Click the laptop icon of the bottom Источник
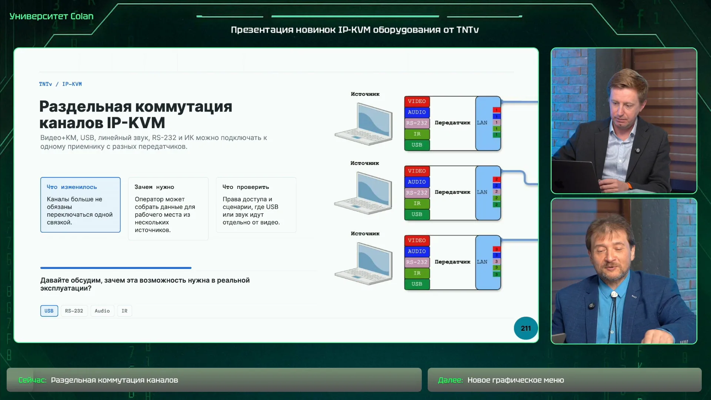The width and height of the screenshot is (711, 400). (364, 263)
